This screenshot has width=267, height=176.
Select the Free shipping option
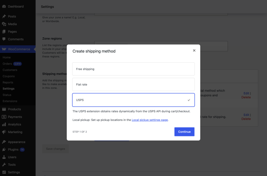click(133, 69)
